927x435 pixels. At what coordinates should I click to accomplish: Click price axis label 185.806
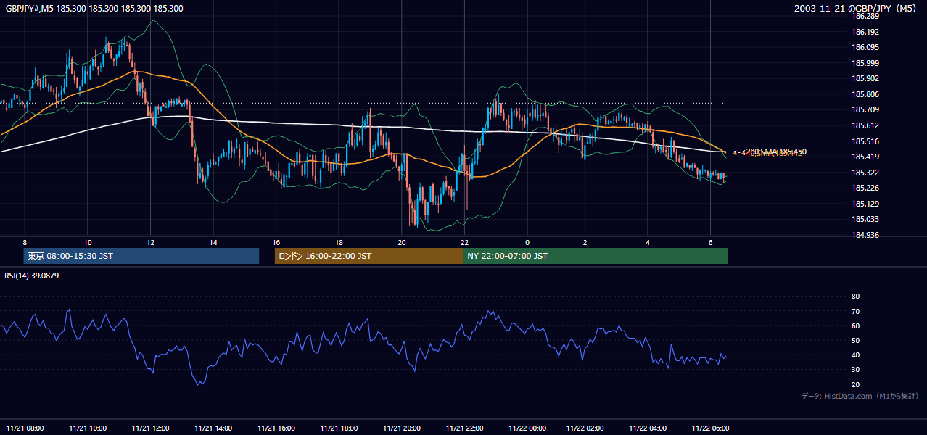[x=866, y=94]
